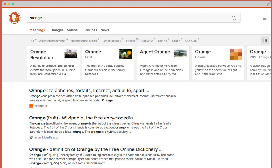The image size is (272, 168).
Task: Open the Orange téléphones, forfaits result title
Action: pos(89,91)
